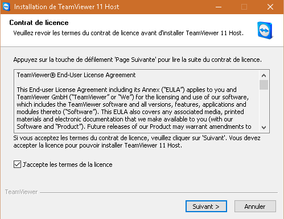Click the "TeamViewer® End-User License Agreement" heading line

click(76, 75)
